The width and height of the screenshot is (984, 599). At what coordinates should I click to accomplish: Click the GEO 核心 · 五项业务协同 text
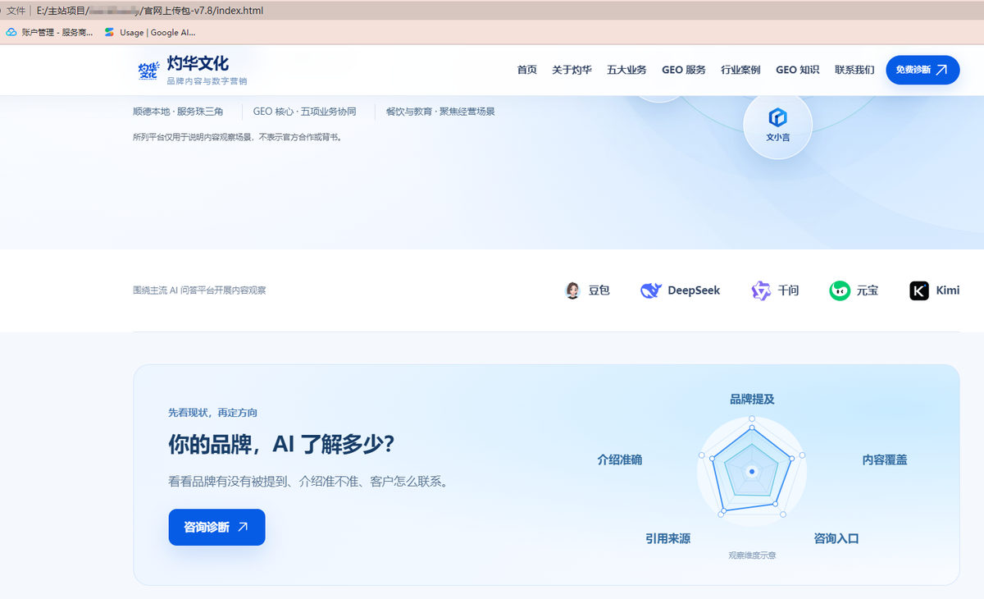point(304,112)
